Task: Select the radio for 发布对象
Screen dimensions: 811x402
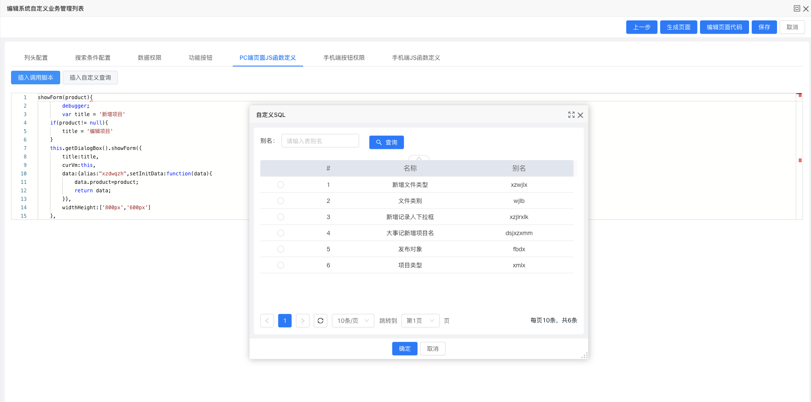Action: pyautogui.click(x=281, y=249)
